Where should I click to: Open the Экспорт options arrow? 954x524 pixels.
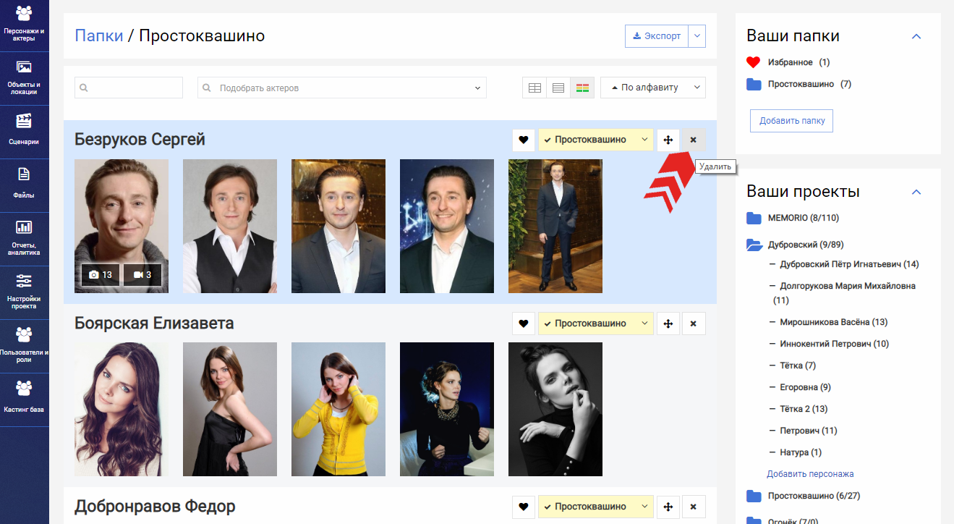coord(697,36)
